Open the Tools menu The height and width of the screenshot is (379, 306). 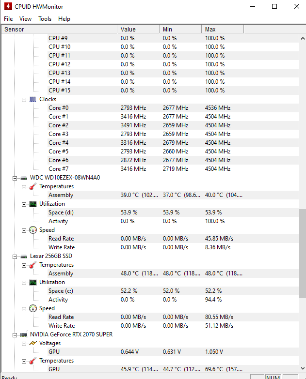point(45,19)
